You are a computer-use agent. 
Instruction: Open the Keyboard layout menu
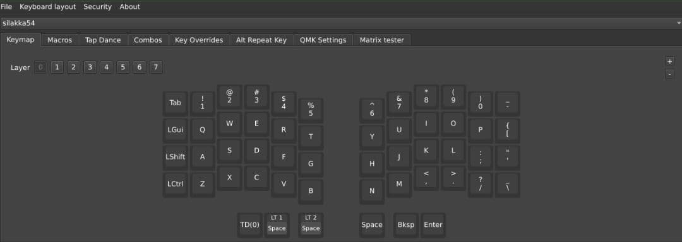[x=47, y=6]
